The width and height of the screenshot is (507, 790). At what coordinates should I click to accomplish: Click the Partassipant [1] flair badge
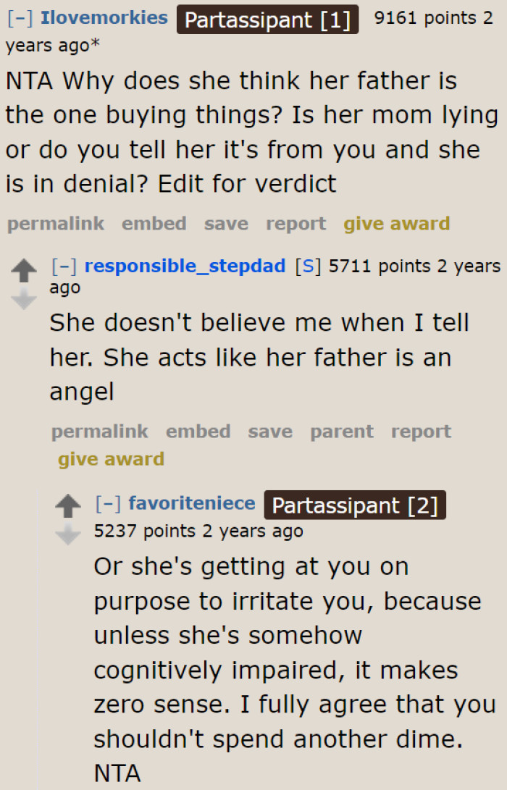pos(267,20)
